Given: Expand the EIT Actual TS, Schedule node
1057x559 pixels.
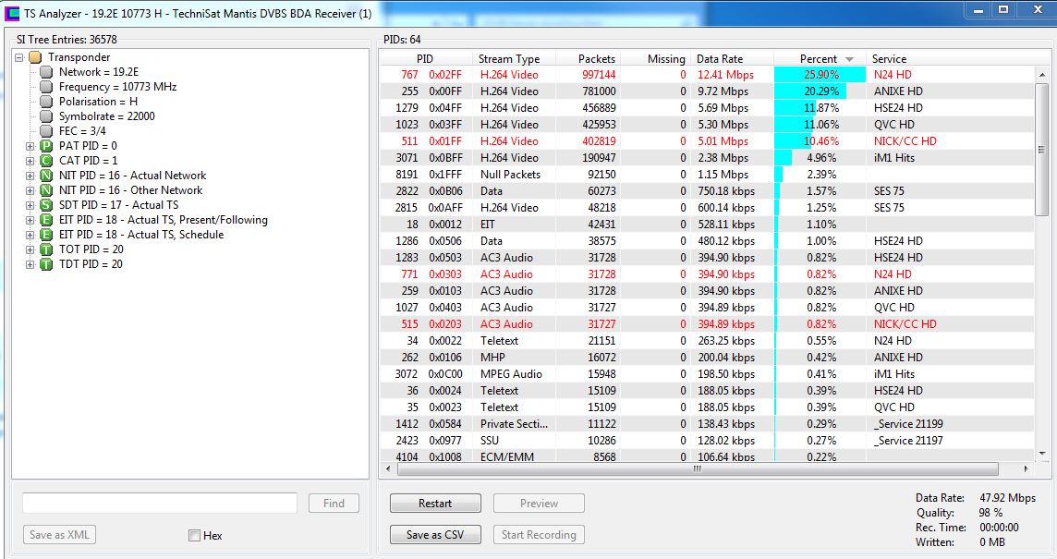Looking at the screenshot, I should 30,235.
